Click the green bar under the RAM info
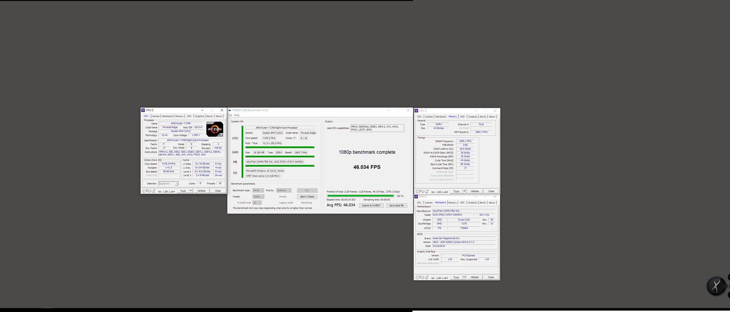This screenshot has width=730, height=312. click(280, 156)
